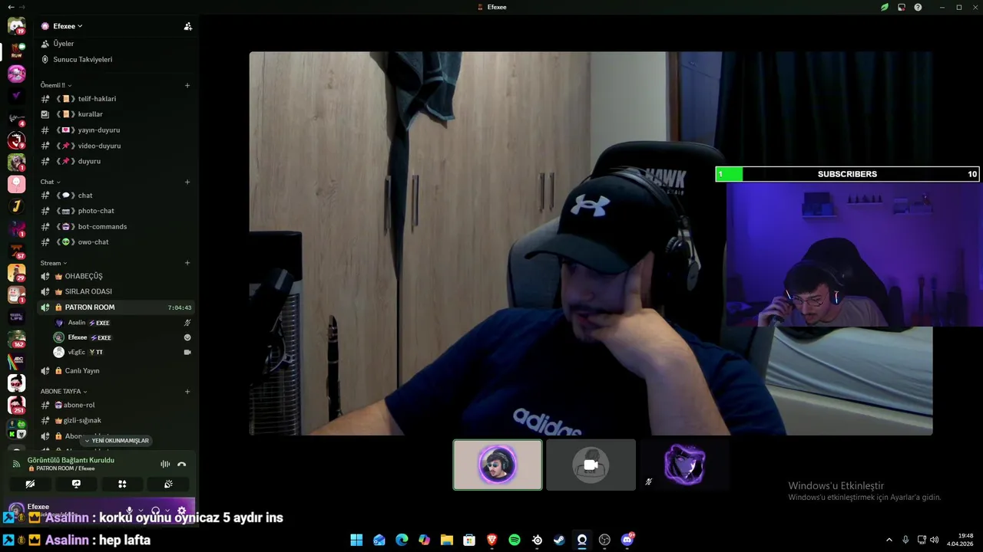
Task: Go back with the title bar arrow
Action: (10, 7)
